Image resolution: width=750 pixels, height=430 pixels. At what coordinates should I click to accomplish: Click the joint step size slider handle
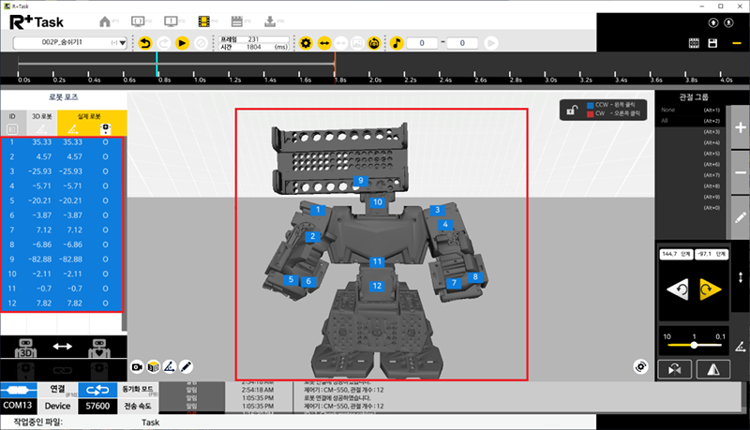click(x=693, y=345)
